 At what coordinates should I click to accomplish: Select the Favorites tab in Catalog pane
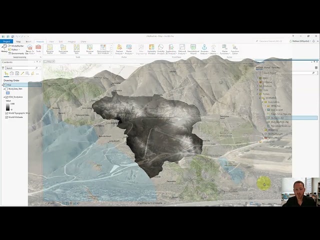tap(276, 67)
